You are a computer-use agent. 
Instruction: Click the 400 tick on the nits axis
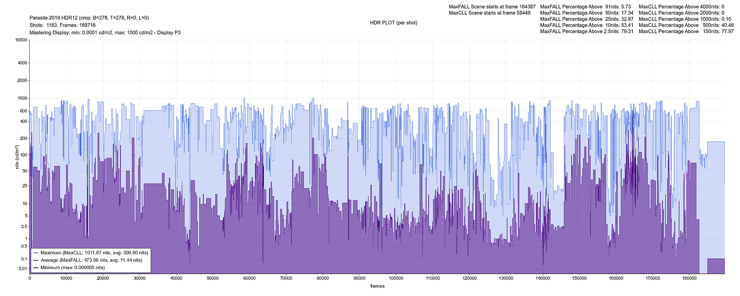(24, 121)
